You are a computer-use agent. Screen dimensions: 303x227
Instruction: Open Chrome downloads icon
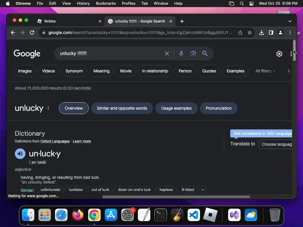coord(262,33)
